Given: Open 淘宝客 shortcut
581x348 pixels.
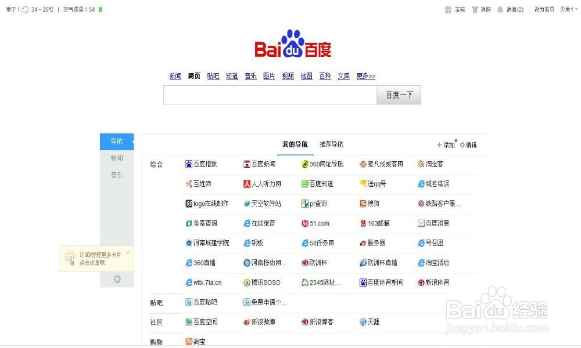Looking at the screenshot, I should (x=431, y=164).
